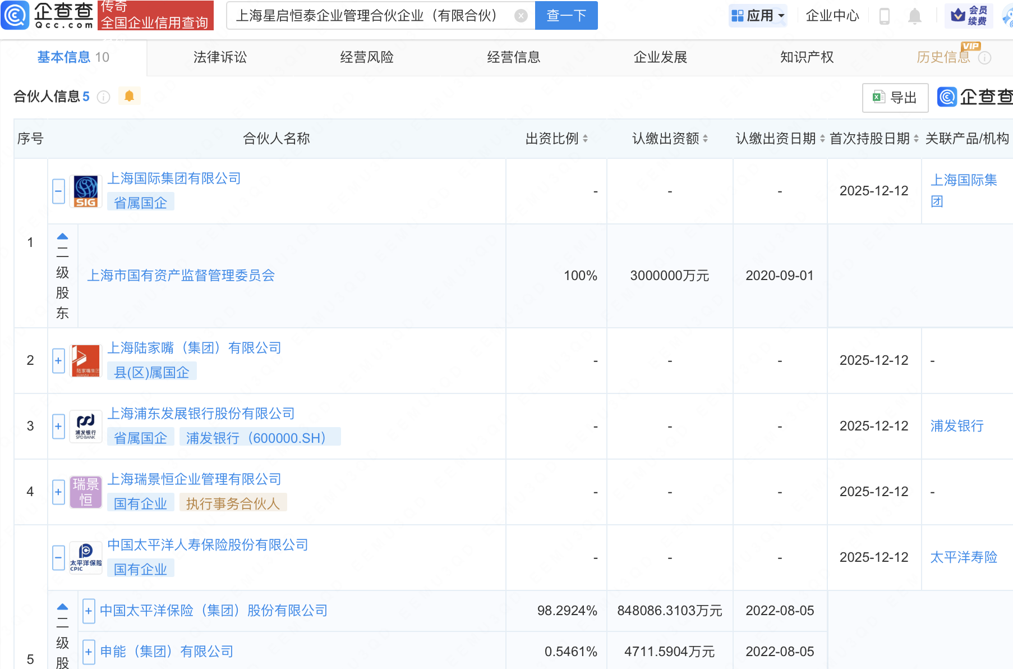Expand the 上海陆家嘴（集团）有限公司 row
The width and height of the screenshot is (1013, 669).
pyautogui.click(x=58, y=361)
